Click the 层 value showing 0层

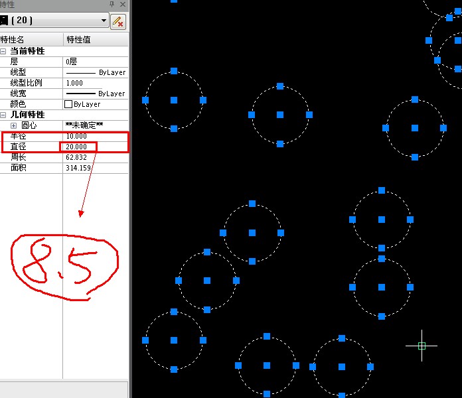point(95,62)
